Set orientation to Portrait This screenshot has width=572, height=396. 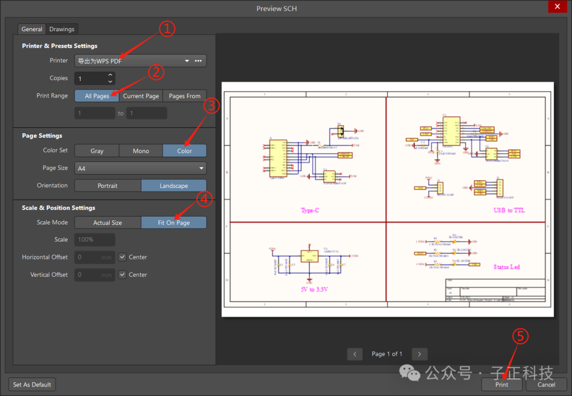(x=108, y=186)
